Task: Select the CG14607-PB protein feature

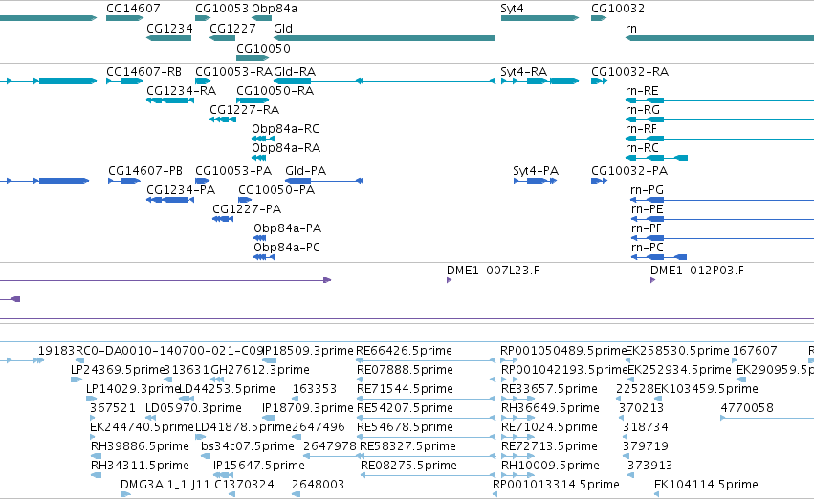Action: pos(124,181)
